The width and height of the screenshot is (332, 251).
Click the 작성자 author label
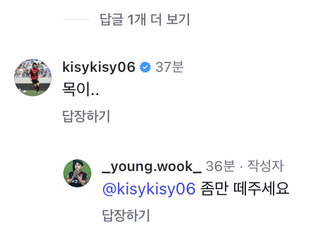265,166
